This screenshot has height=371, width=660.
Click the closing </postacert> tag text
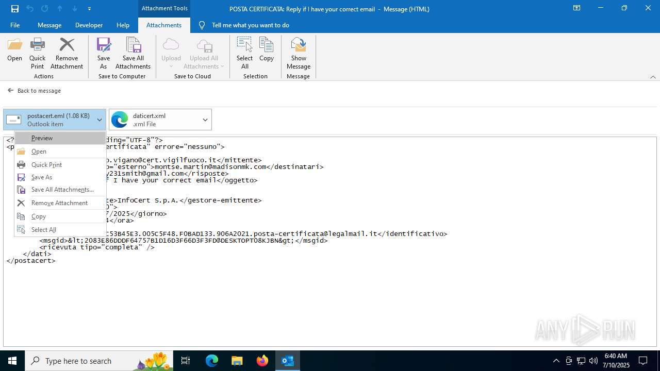coord(31,261)
